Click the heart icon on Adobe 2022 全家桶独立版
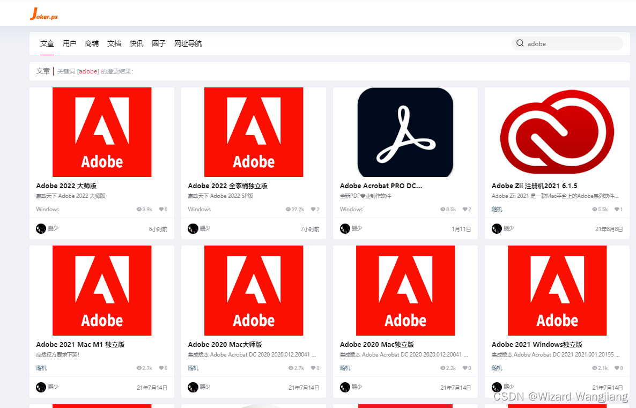Screen dimensions: 636x408 pos(312,209)
